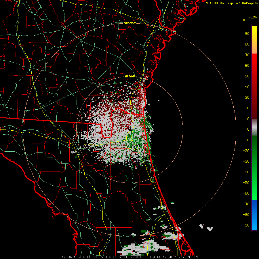259x259 pixels.
Task: Click the blue bottom segment of the color bar
Action: [x=254, y=215]
